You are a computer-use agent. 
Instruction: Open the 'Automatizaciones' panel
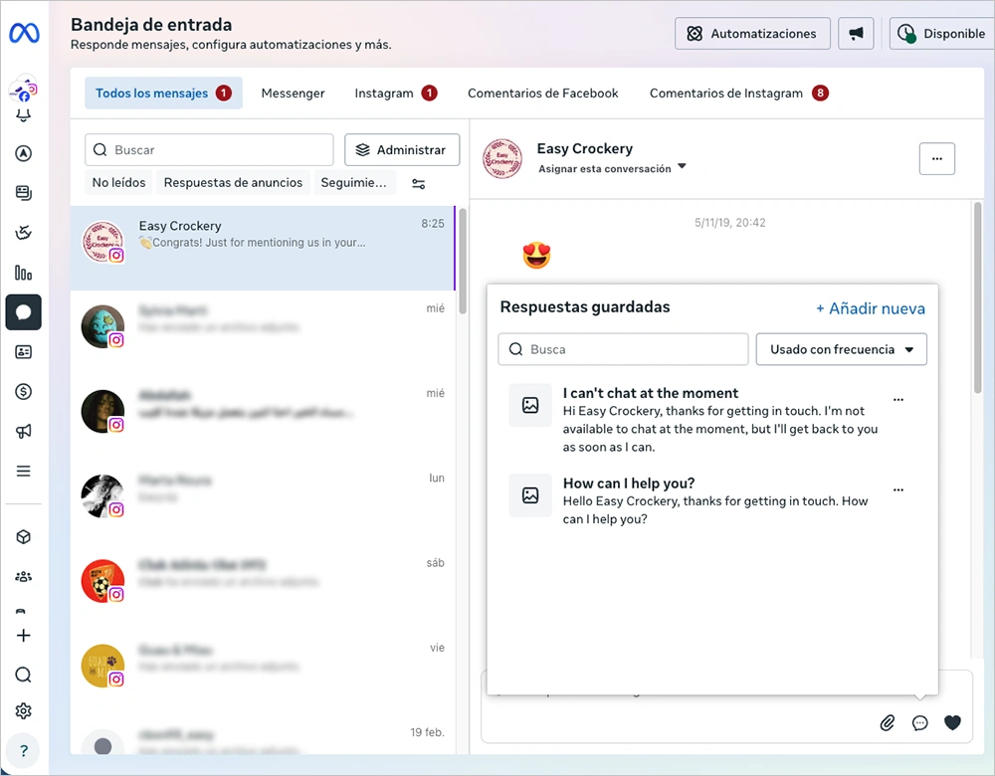(752, 33)
